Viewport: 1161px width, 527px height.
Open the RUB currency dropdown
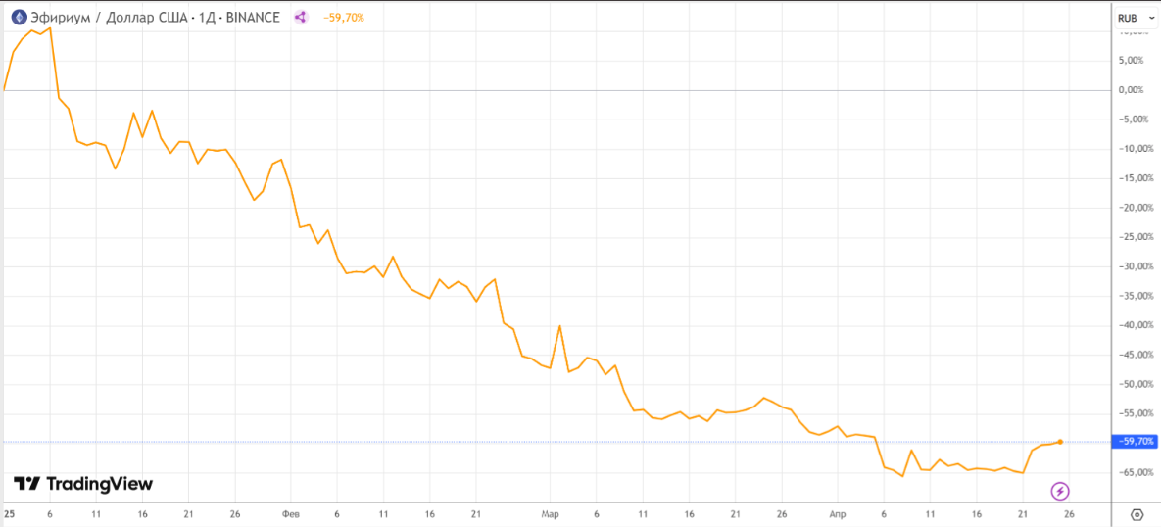click(1137, 17)
